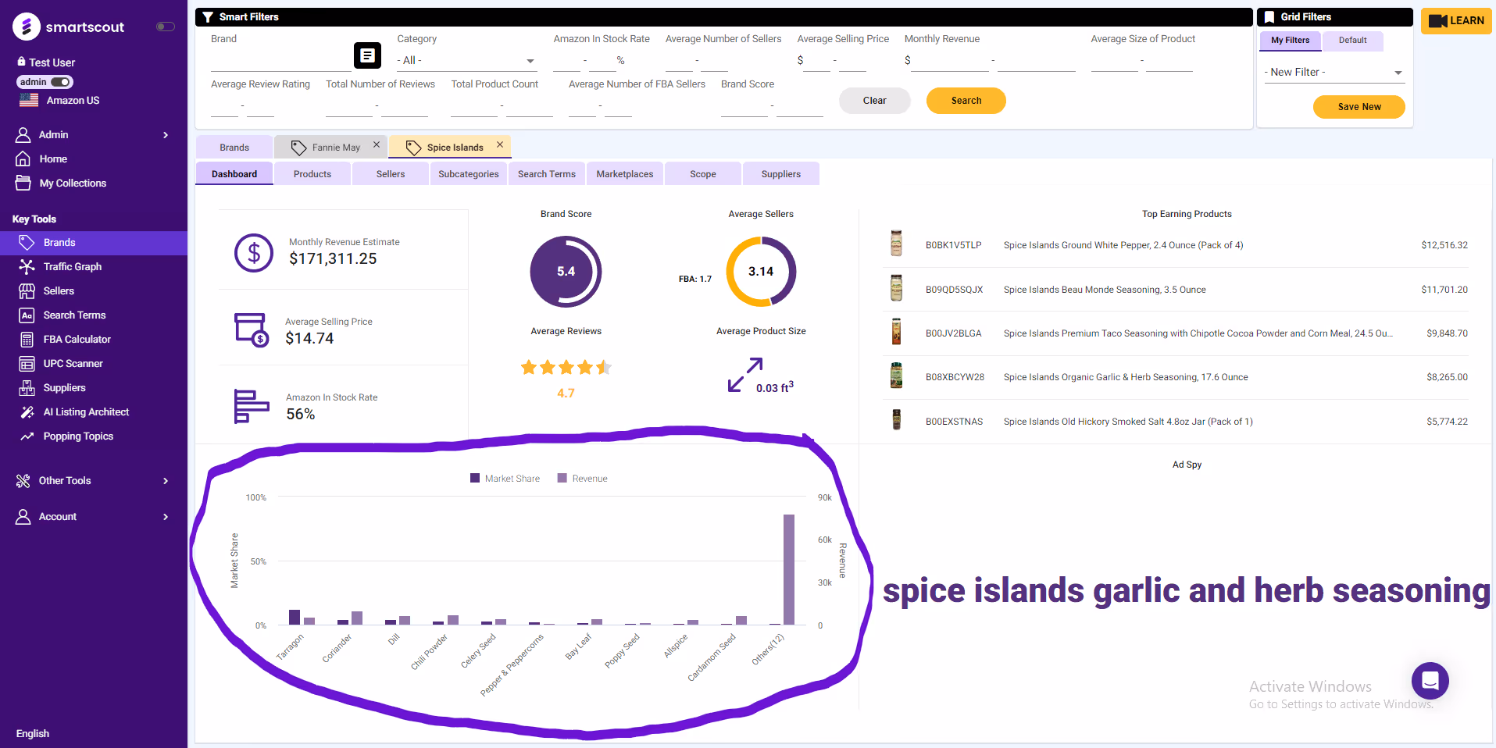Screen dimensions: 1496x748
Task: Open the Scope tab
Action: (x=703, y=174)
